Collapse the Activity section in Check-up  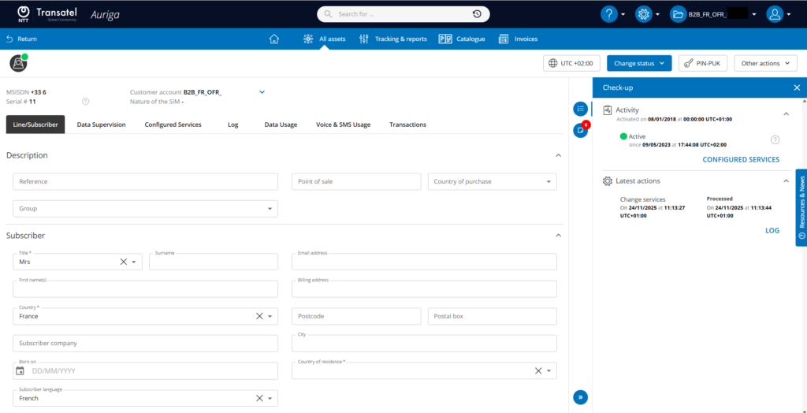786,113
